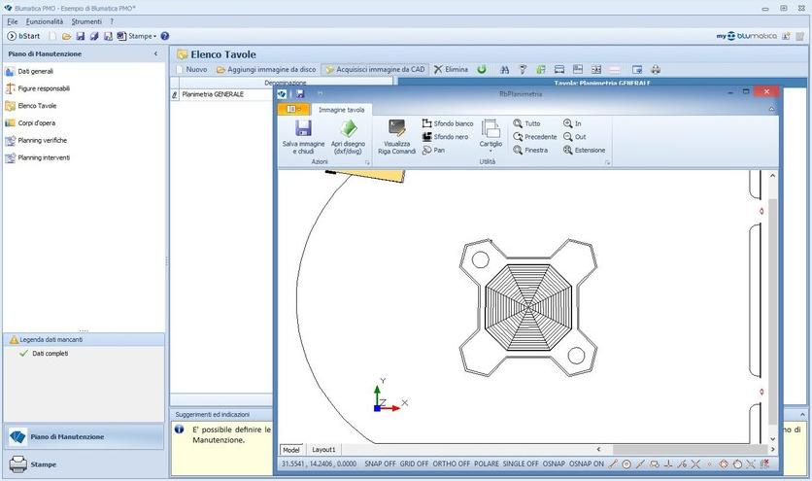Click Aggiungi immagine da disco button
The image size is (812, 481).
click(x=266, y=70)
